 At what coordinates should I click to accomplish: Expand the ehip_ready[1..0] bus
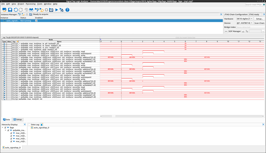19,50
